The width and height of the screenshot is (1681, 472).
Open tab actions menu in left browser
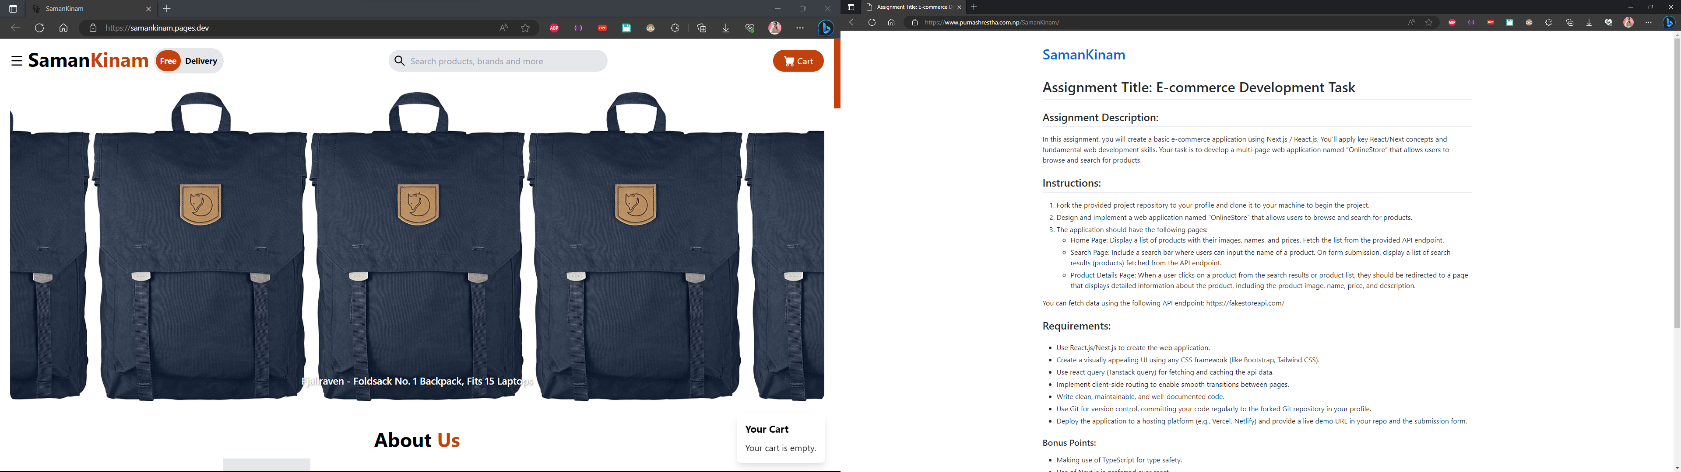pyautogui.click(x=13, y=9)
